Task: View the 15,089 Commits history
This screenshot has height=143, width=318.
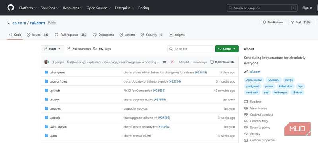Action: [x=222, y=62]
